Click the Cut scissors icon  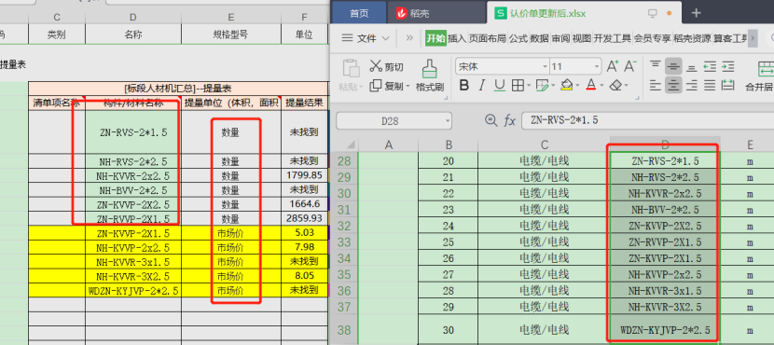[376, 66]
